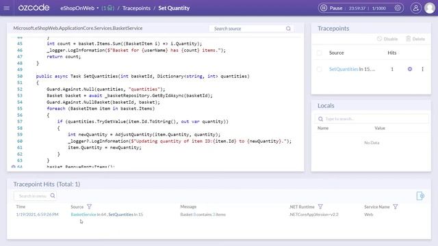The image size is (438, 246).
Task: Disable selected tracepoints
Action: tap(387, 39)
